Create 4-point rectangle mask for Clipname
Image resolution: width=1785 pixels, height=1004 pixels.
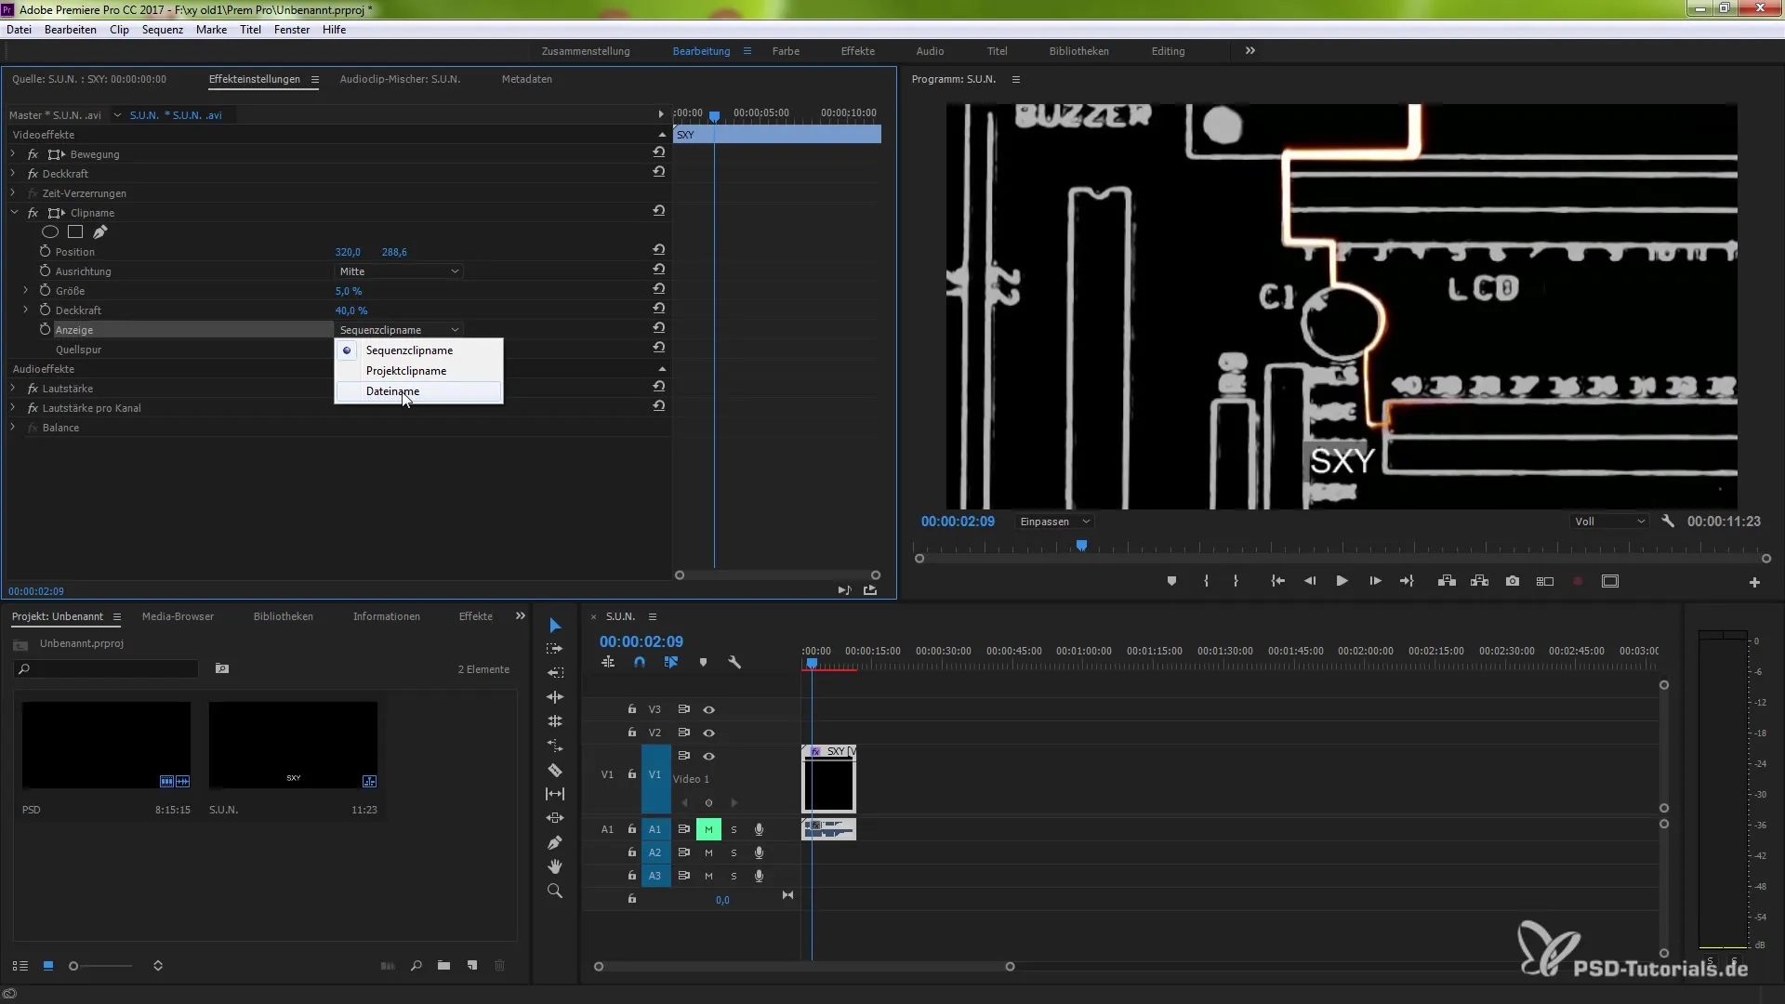75,231
